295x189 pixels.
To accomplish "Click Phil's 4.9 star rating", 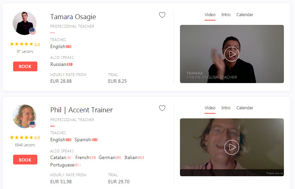I will [25, 138].
